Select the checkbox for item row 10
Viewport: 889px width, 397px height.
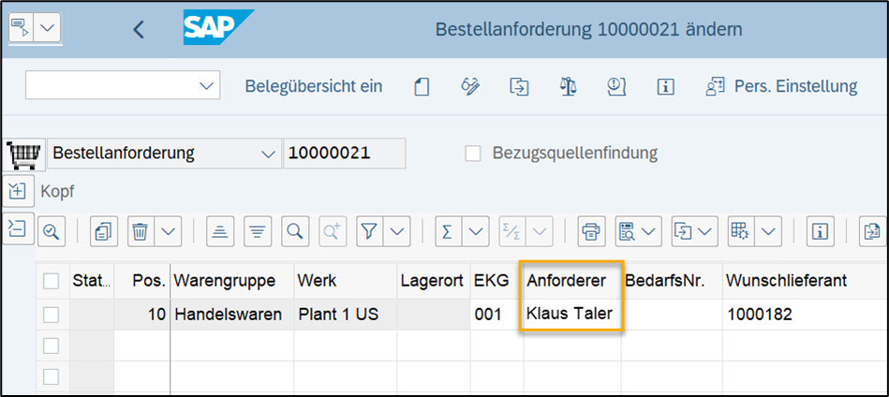(x=51, y=315)
